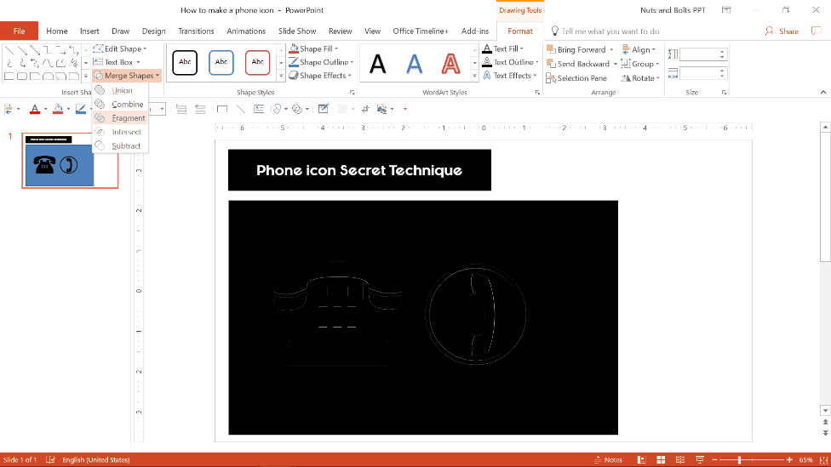Viewport: 831px width, 467px height.
Task: Open the comments icon beside Share
Action: pyautogui.click(x=817, y=31)
